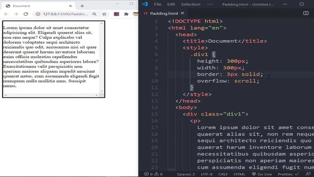Start Go Live server
This screenshot has width=314, height=177.
(262, 174)
